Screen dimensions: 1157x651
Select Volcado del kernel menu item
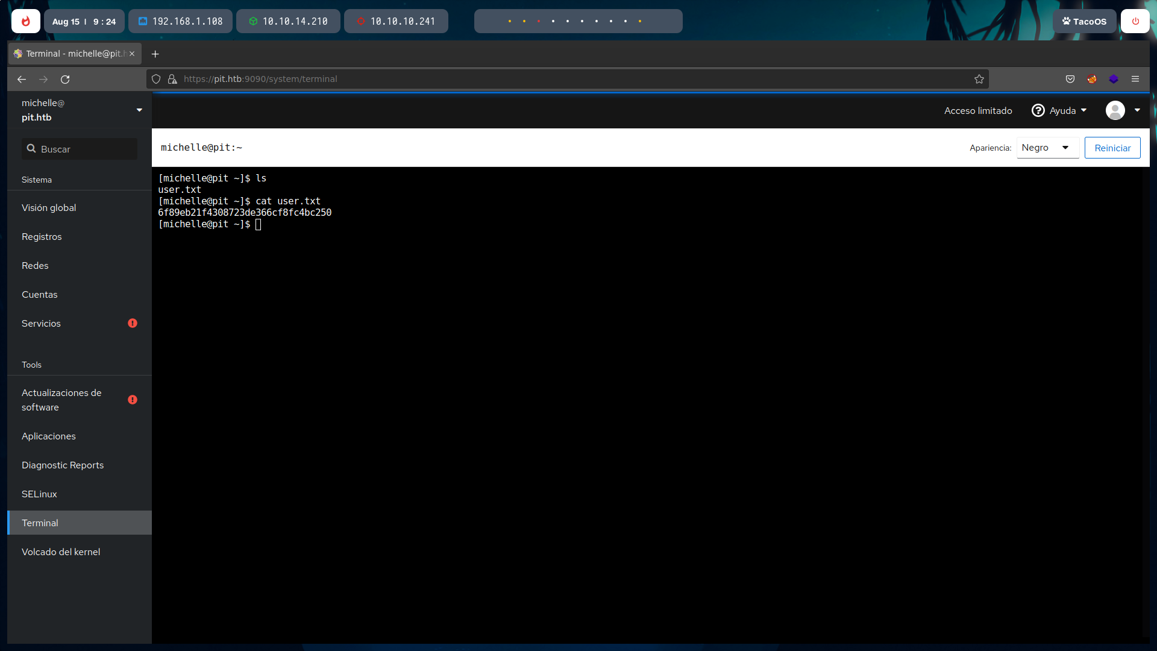pyautogui.click(x=61, y=552)
